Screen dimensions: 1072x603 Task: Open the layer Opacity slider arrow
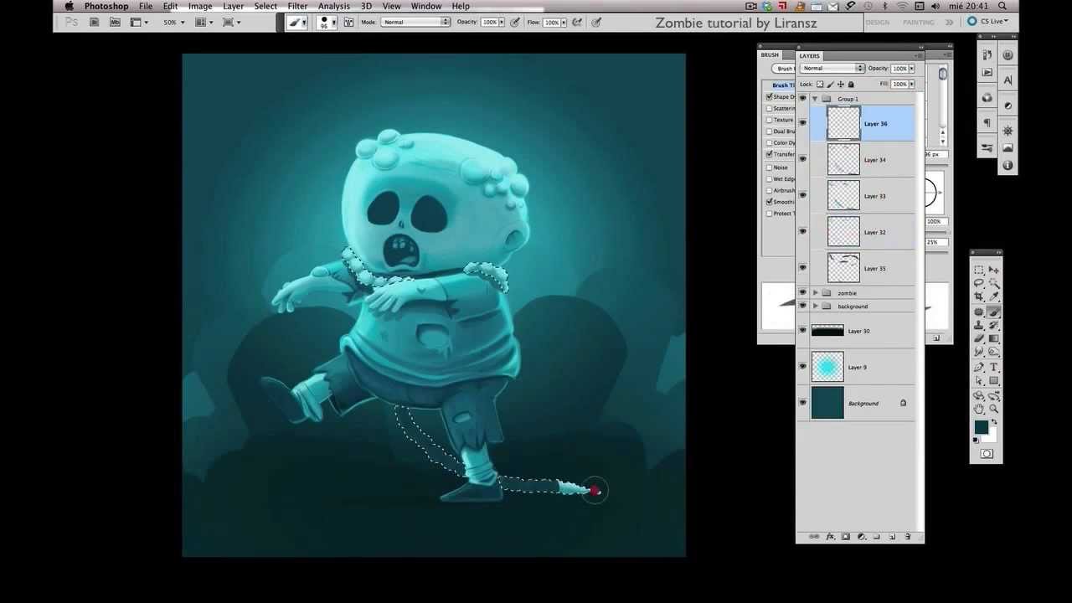911,68
